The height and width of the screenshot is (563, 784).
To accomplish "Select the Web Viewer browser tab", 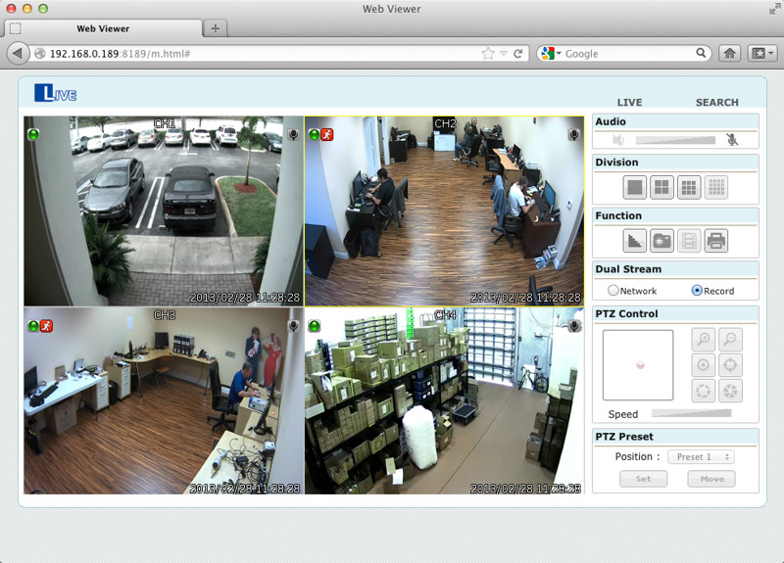I will pyautogui.click(x=103, y=28).
